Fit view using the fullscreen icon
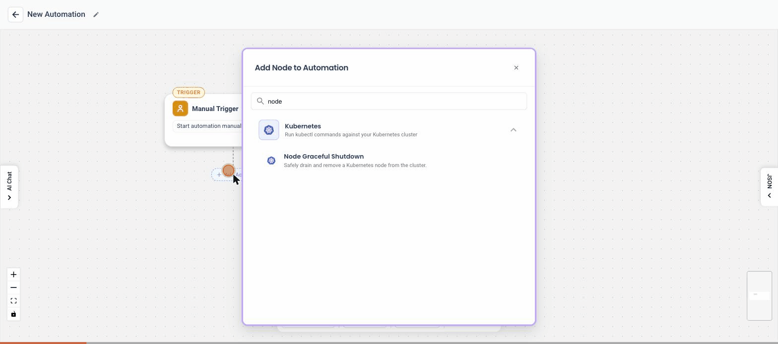The height and width of the screenshot is (344, 778). click(13, 301)
